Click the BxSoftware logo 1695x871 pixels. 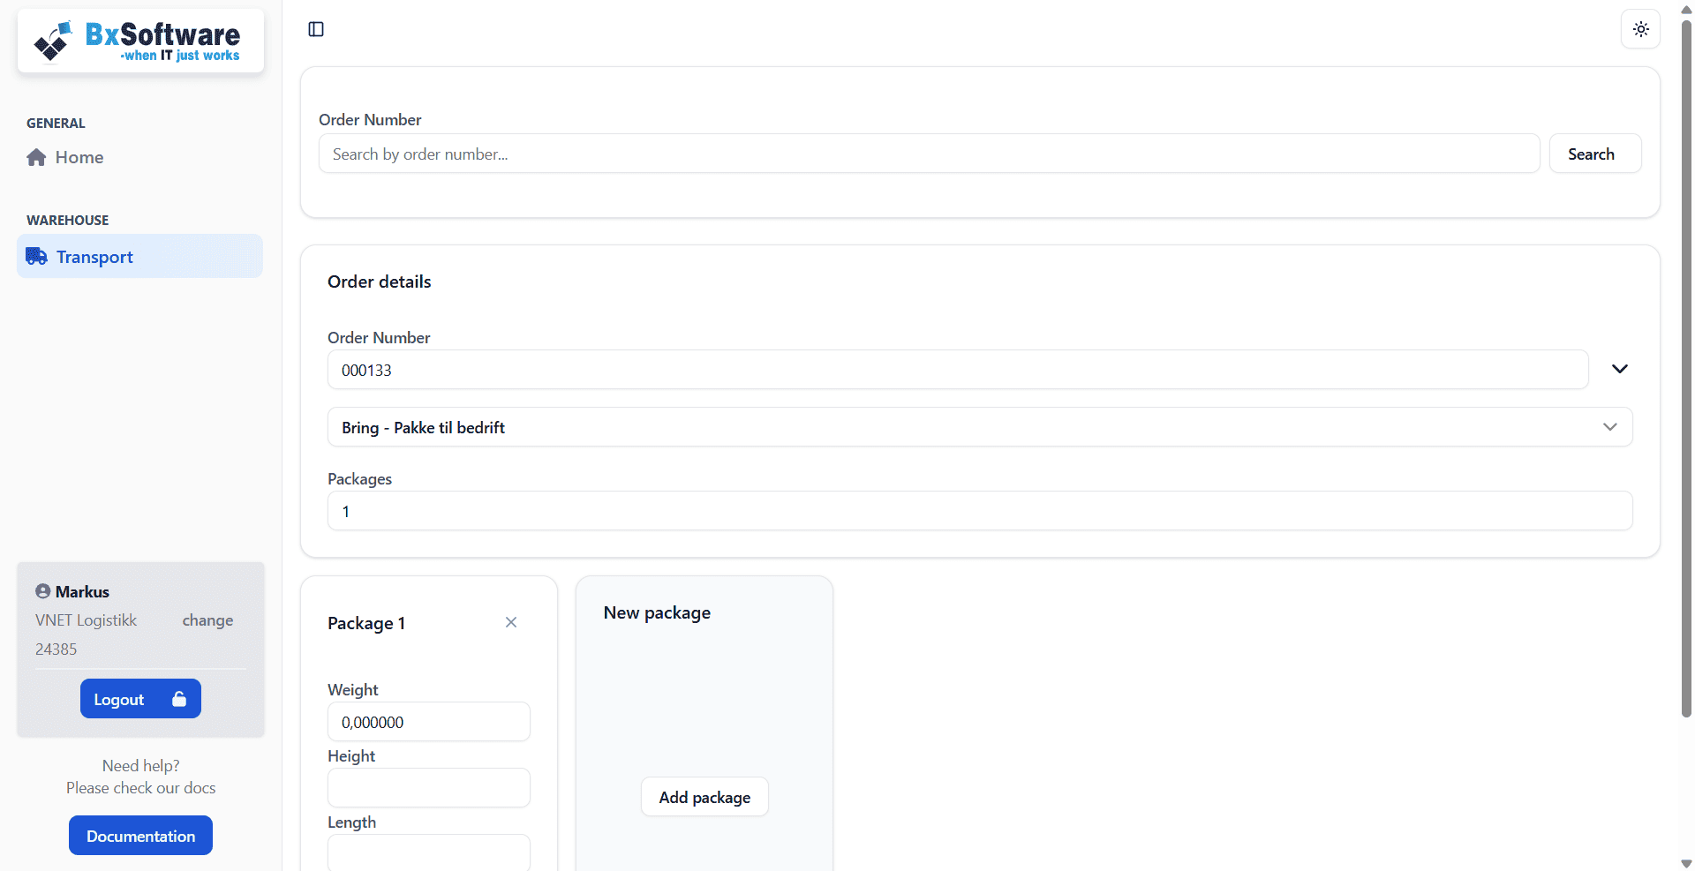139,41
